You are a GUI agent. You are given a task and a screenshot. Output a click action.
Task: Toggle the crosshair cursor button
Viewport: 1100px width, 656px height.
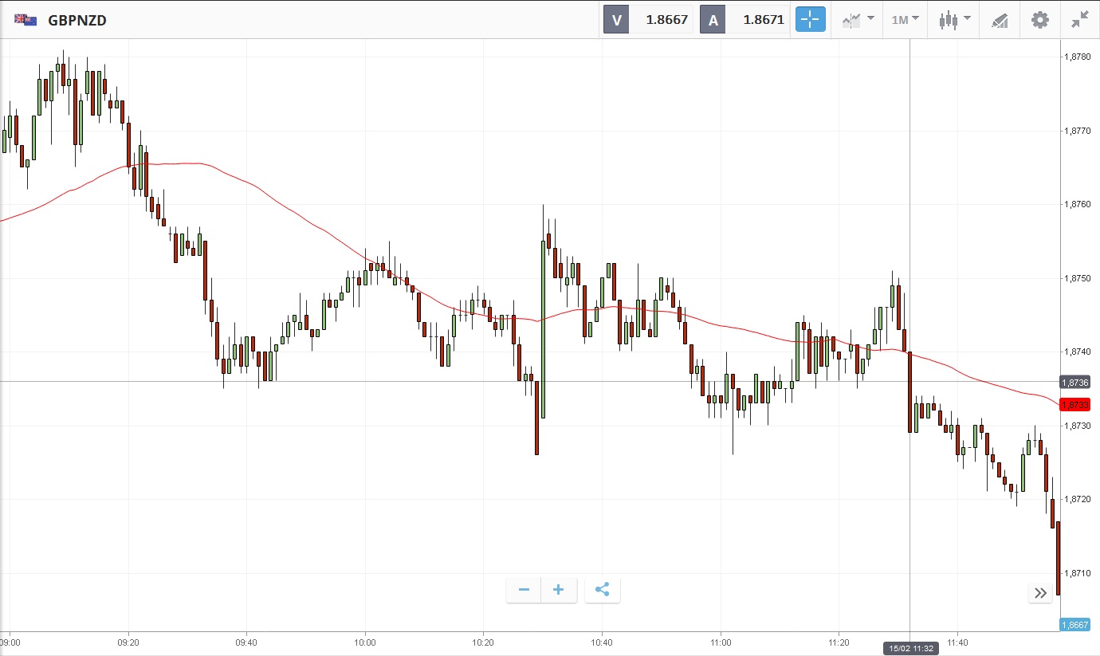pos(810,20)
